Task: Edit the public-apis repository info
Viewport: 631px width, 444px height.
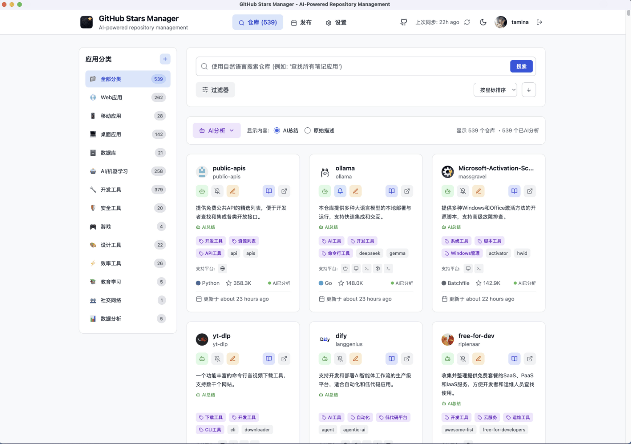Action: tap(232, 191)
